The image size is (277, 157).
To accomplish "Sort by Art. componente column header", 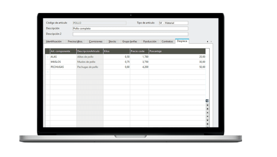I will click(x=63, y=51).
